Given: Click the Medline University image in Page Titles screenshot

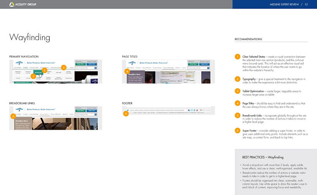Looking at the screenshot, I should click(178, 77).
